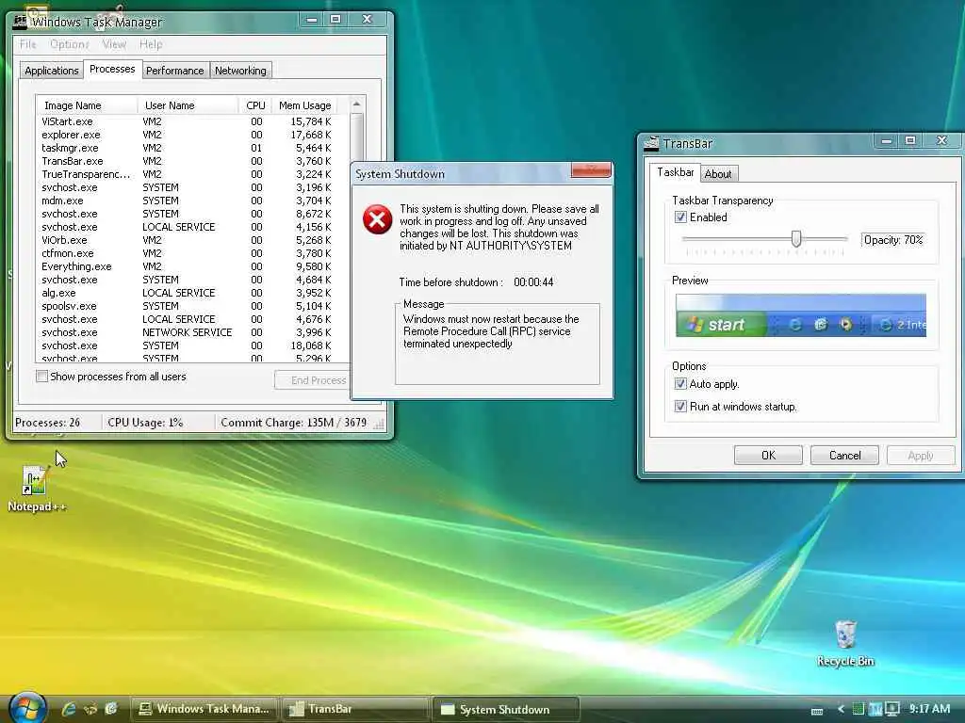Click the green Task Manager CPU tray icon
965x723 pixels.
point(858,710)
